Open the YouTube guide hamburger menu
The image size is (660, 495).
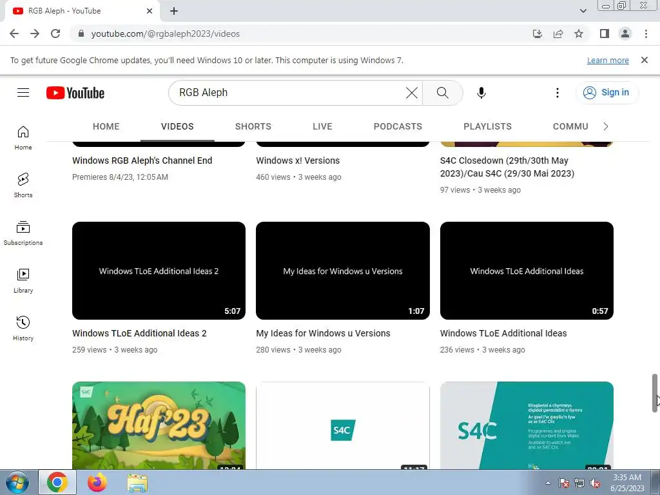(23, 93)
